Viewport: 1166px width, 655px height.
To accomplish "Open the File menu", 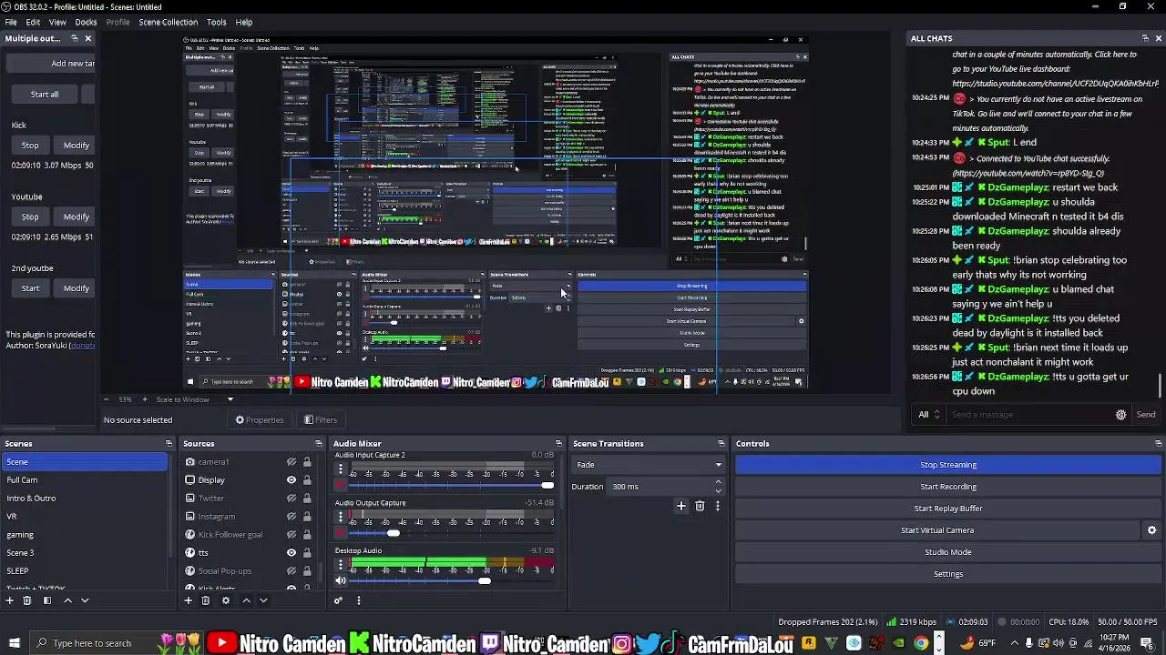I will (11, 22).
